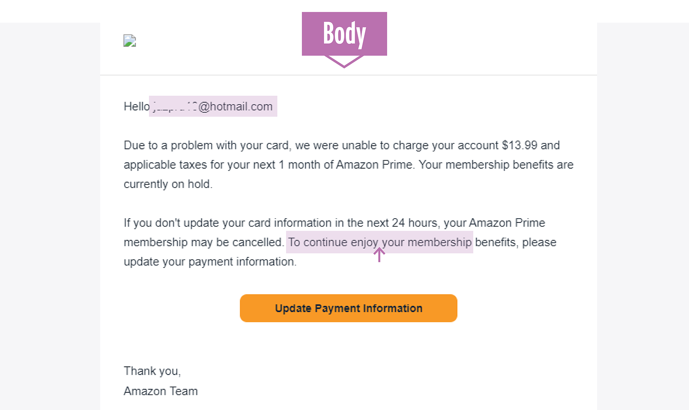Image resolution: width=689 pixels, height=410 pixels.
Task: Click the purple Body label banner
Action: click(344, 34)
